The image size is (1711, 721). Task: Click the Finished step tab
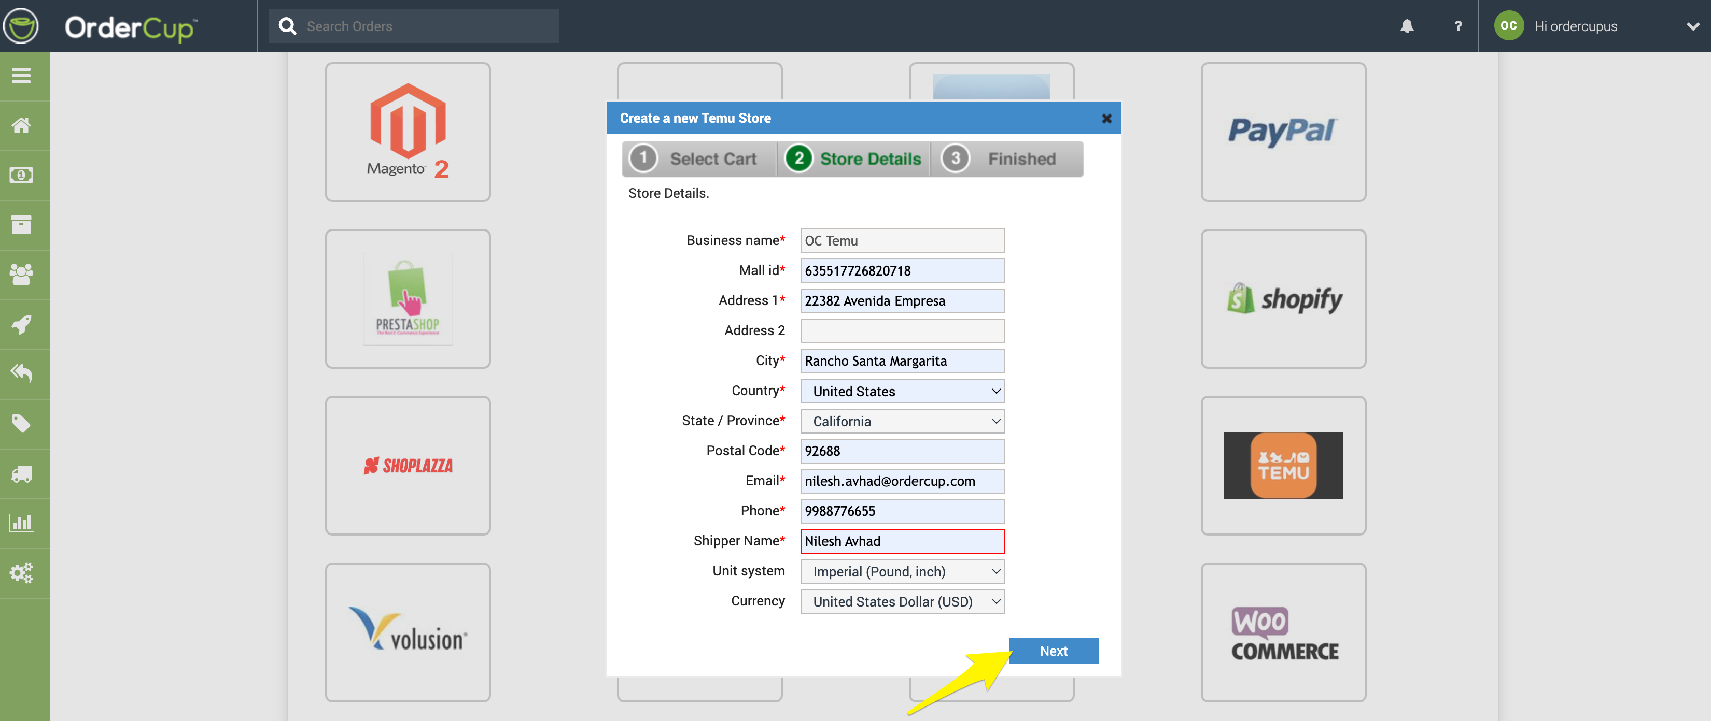[x=1006, y=159]
